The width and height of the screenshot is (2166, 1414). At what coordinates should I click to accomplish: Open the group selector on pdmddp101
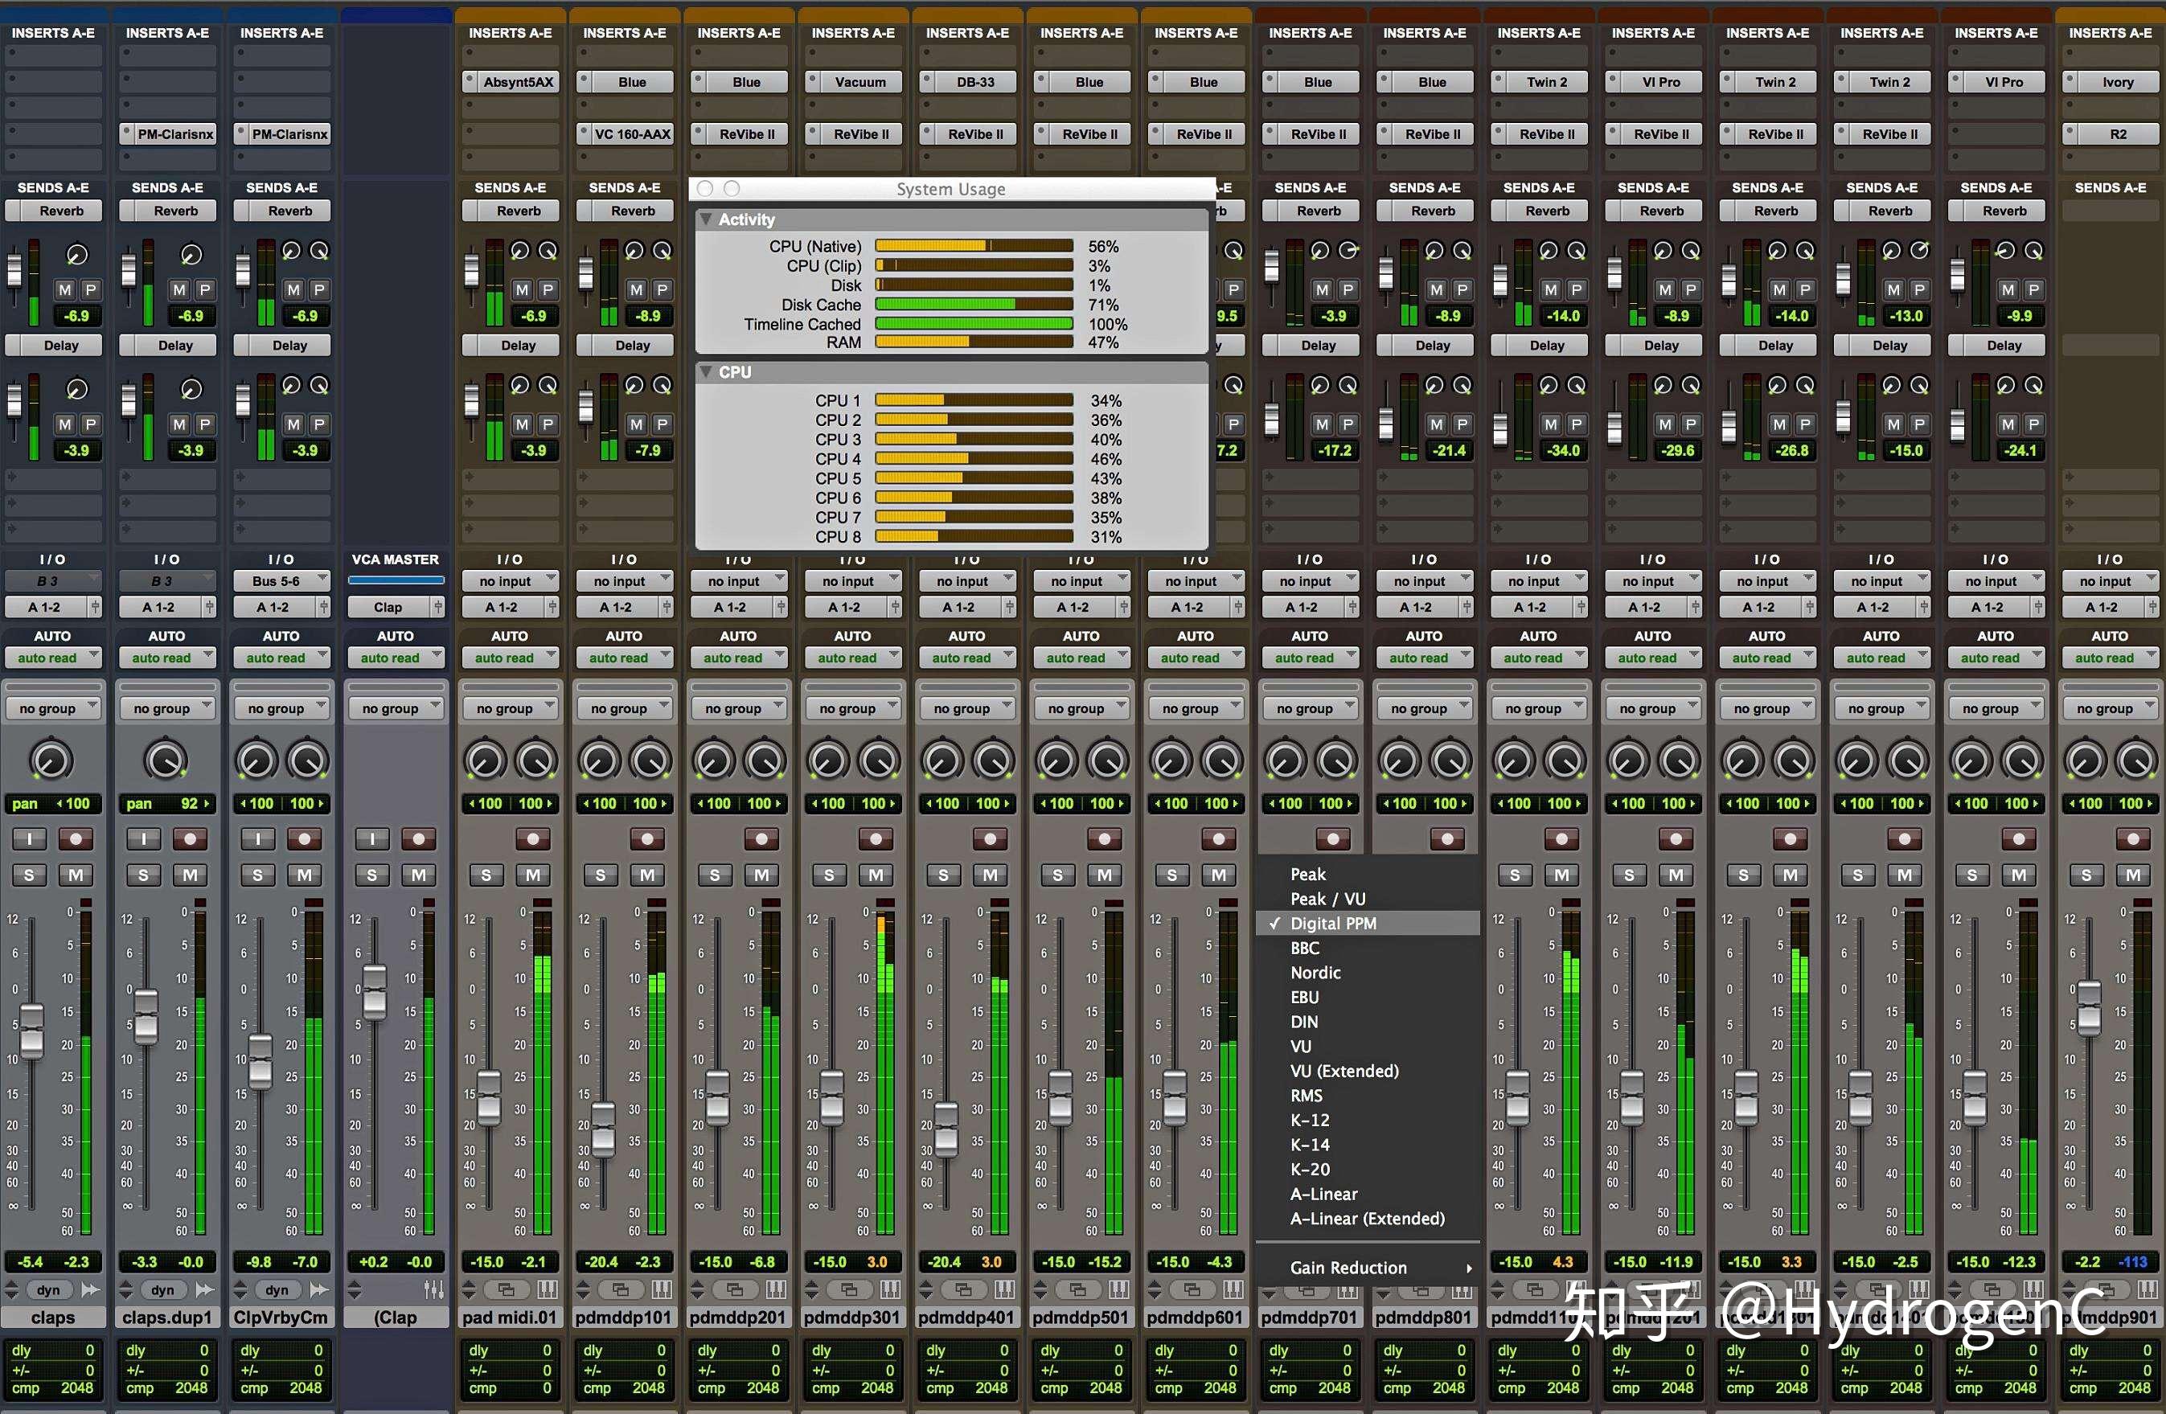point(625,708)
